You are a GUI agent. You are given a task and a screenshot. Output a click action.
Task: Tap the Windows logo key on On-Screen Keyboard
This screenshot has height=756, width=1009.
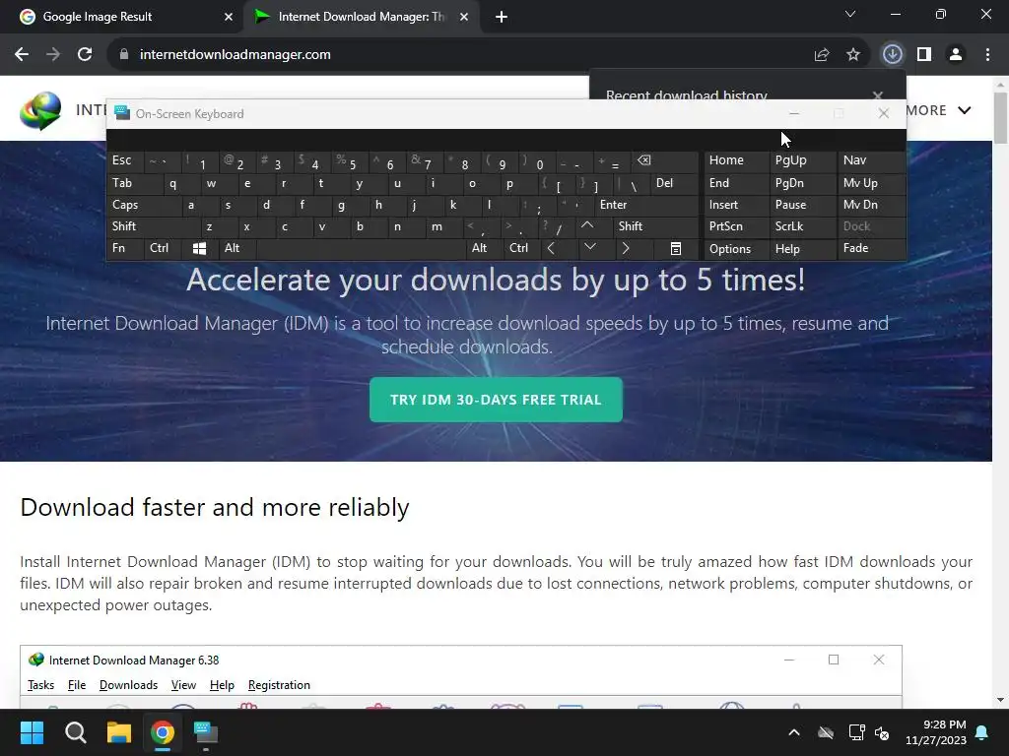point(199,249)
